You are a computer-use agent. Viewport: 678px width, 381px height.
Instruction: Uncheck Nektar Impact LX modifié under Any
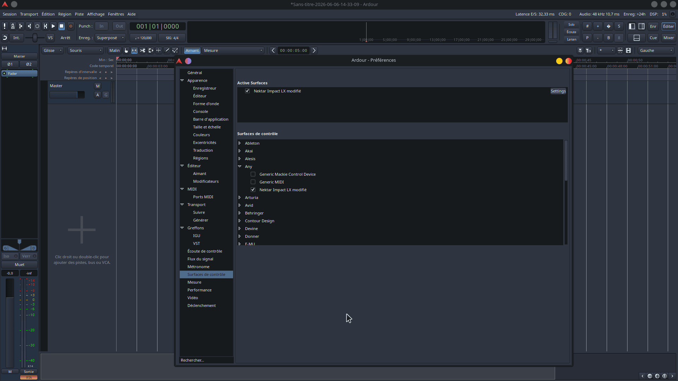click(253, 190)
